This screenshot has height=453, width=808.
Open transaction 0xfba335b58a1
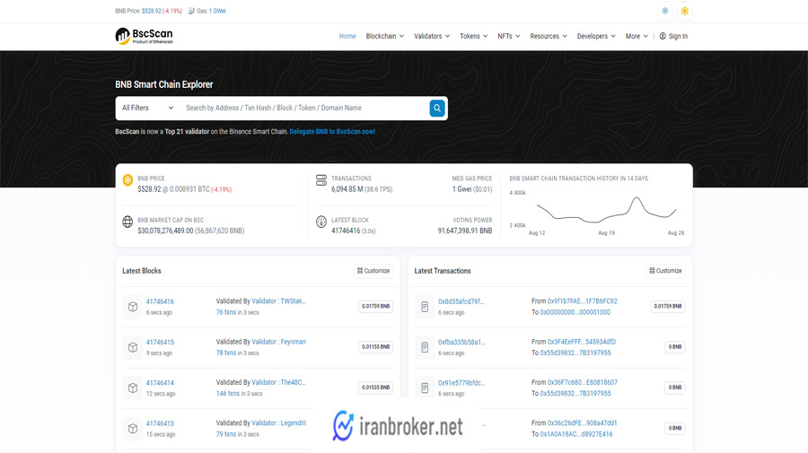[461, 343]
